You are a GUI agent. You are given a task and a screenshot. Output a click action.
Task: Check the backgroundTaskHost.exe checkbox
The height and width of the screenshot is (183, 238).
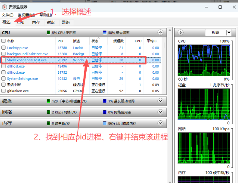coord(3,54)
